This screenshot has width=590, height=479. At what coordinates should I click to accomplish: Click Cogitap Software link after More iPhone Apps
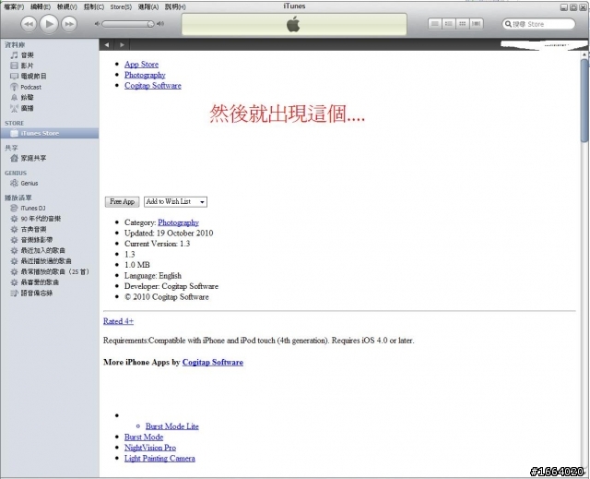[213, 363]
